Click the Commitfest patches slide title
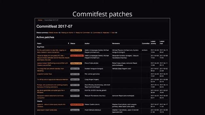 (102, 14)
